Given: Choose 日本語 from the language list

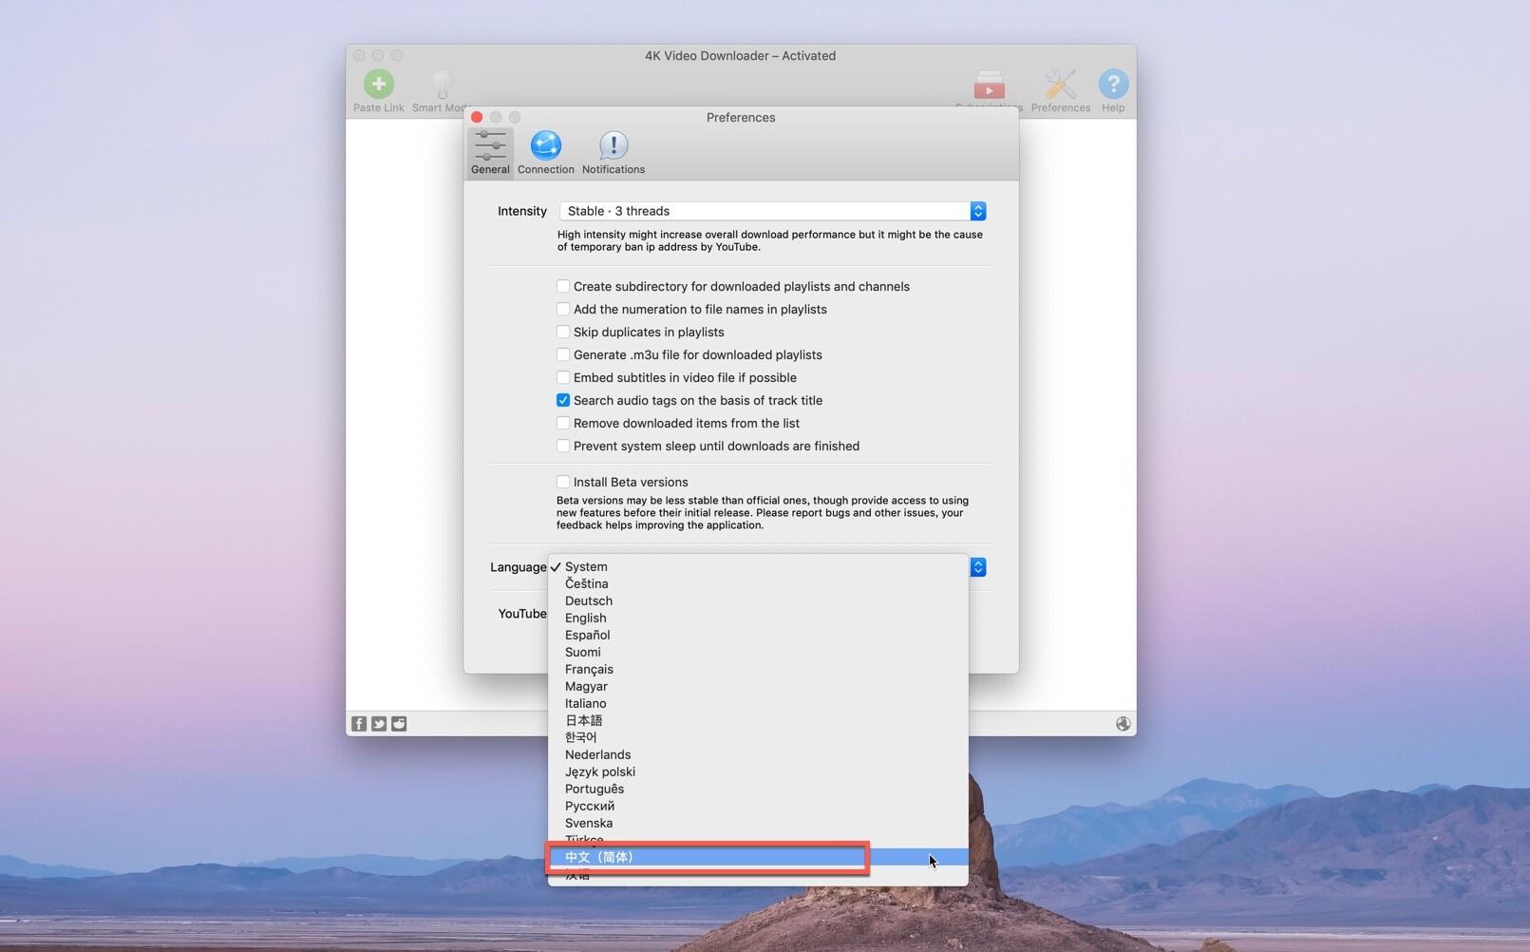Looking at the screenshot, I should coord(758,720).
